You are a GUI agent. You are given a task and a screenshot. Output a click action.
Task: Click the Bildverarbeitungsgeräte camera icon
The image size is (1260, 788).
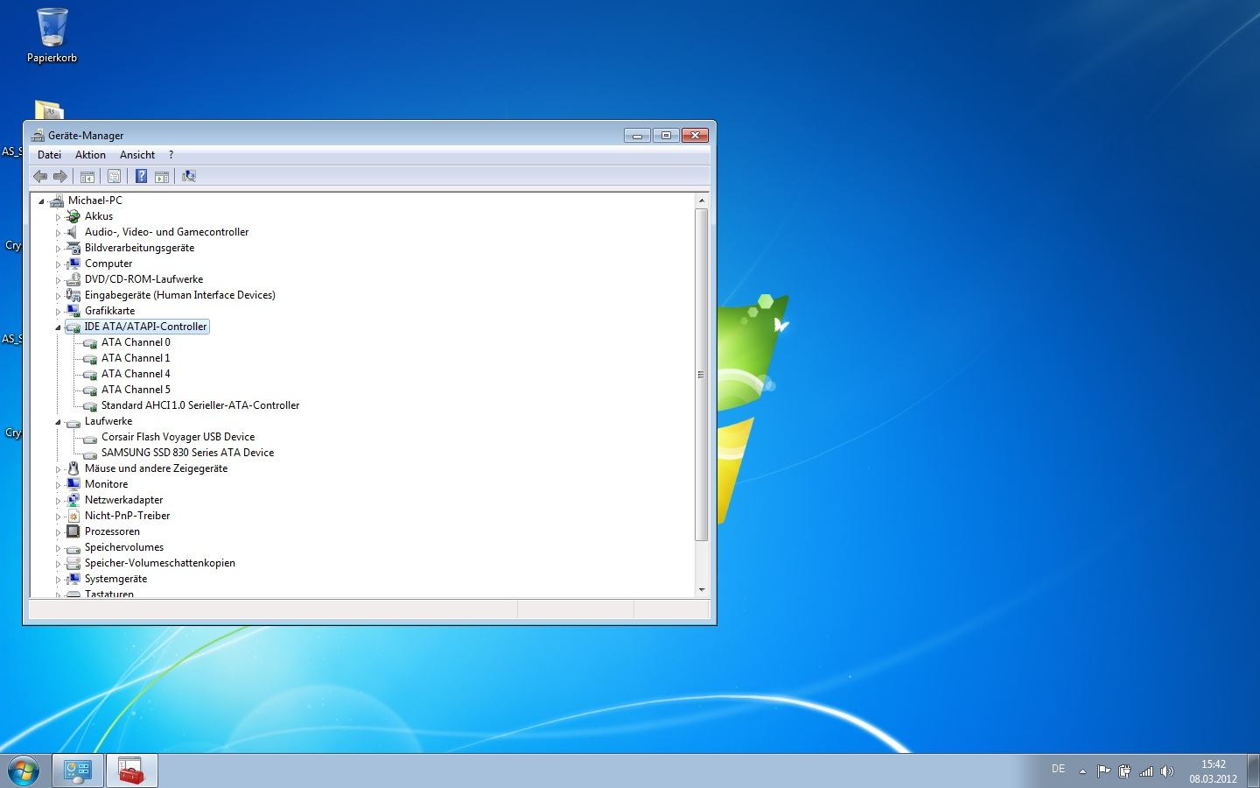click(x=73, y=248)
